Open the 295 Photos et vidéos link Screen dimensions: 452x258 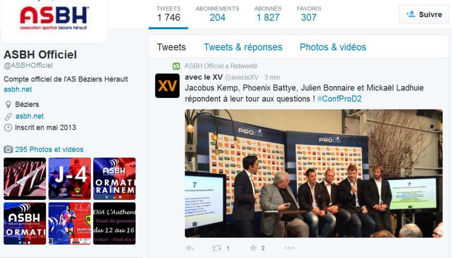(x=49, y=150)
